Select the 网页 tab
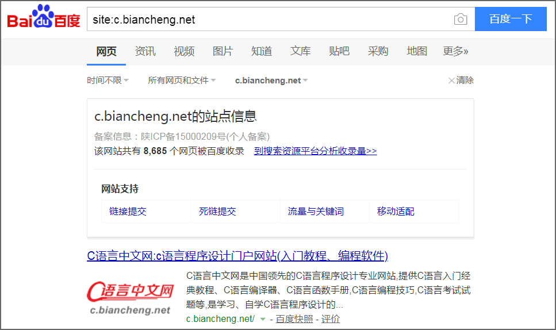 coord(106,51)
